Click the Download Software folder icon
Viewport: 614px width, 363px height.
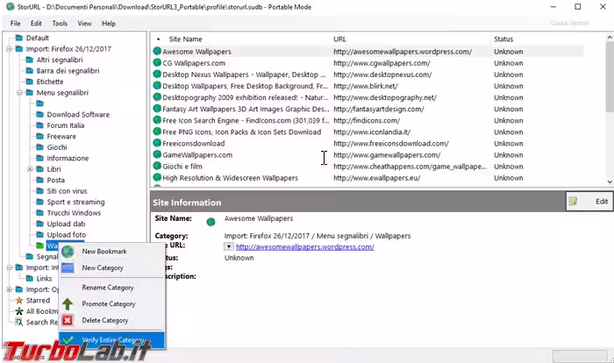[39, 114]
